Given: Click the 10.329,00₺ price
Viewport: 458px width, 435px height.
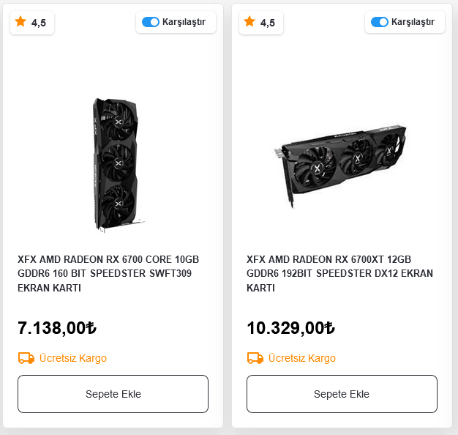Looking at the screenshot, I should click(290, 328).
